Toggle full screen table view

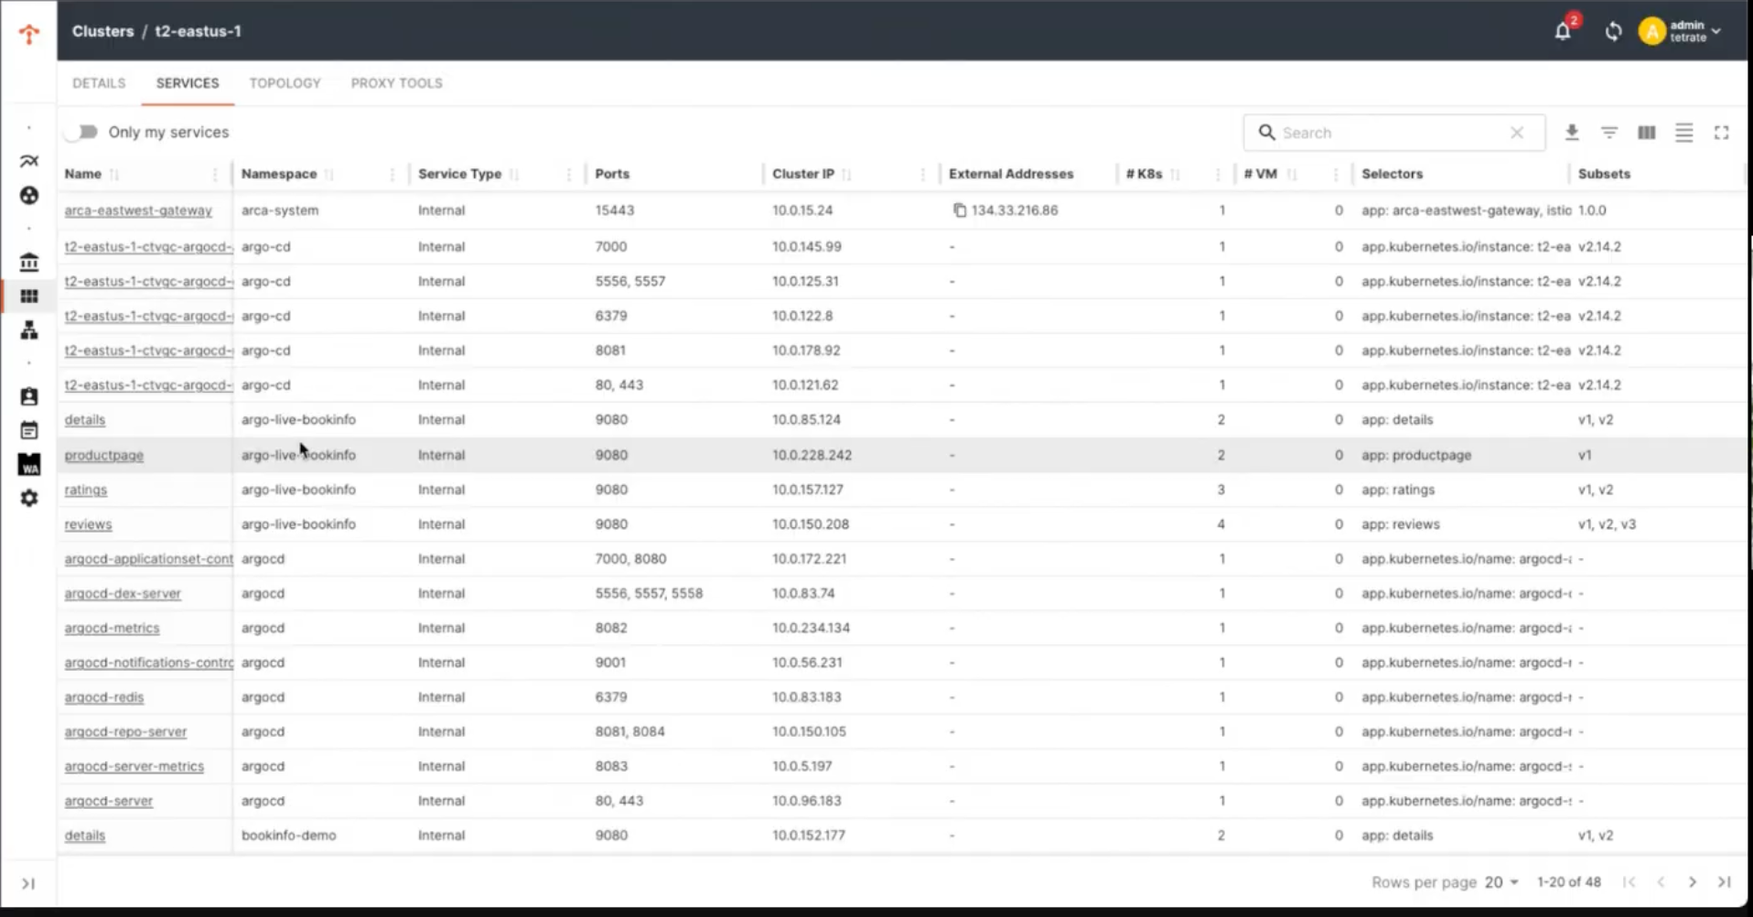(x=1722, y=133)
